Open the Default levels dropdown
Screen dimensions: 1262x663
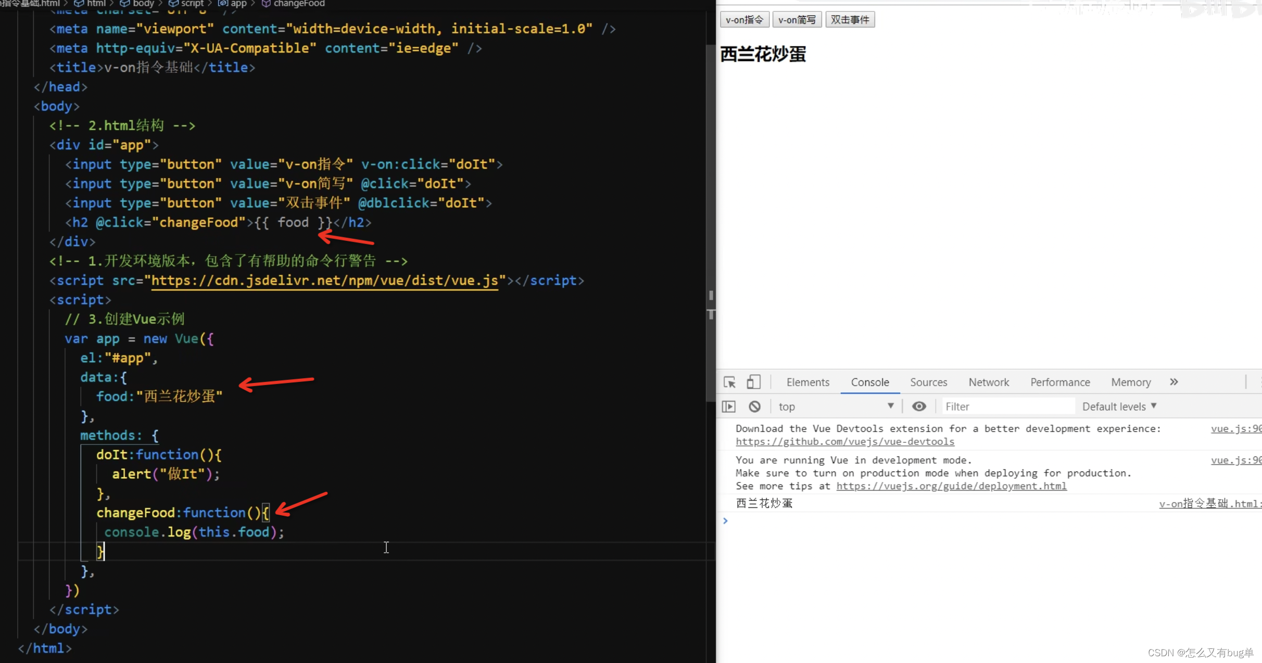coord(1119,406)
